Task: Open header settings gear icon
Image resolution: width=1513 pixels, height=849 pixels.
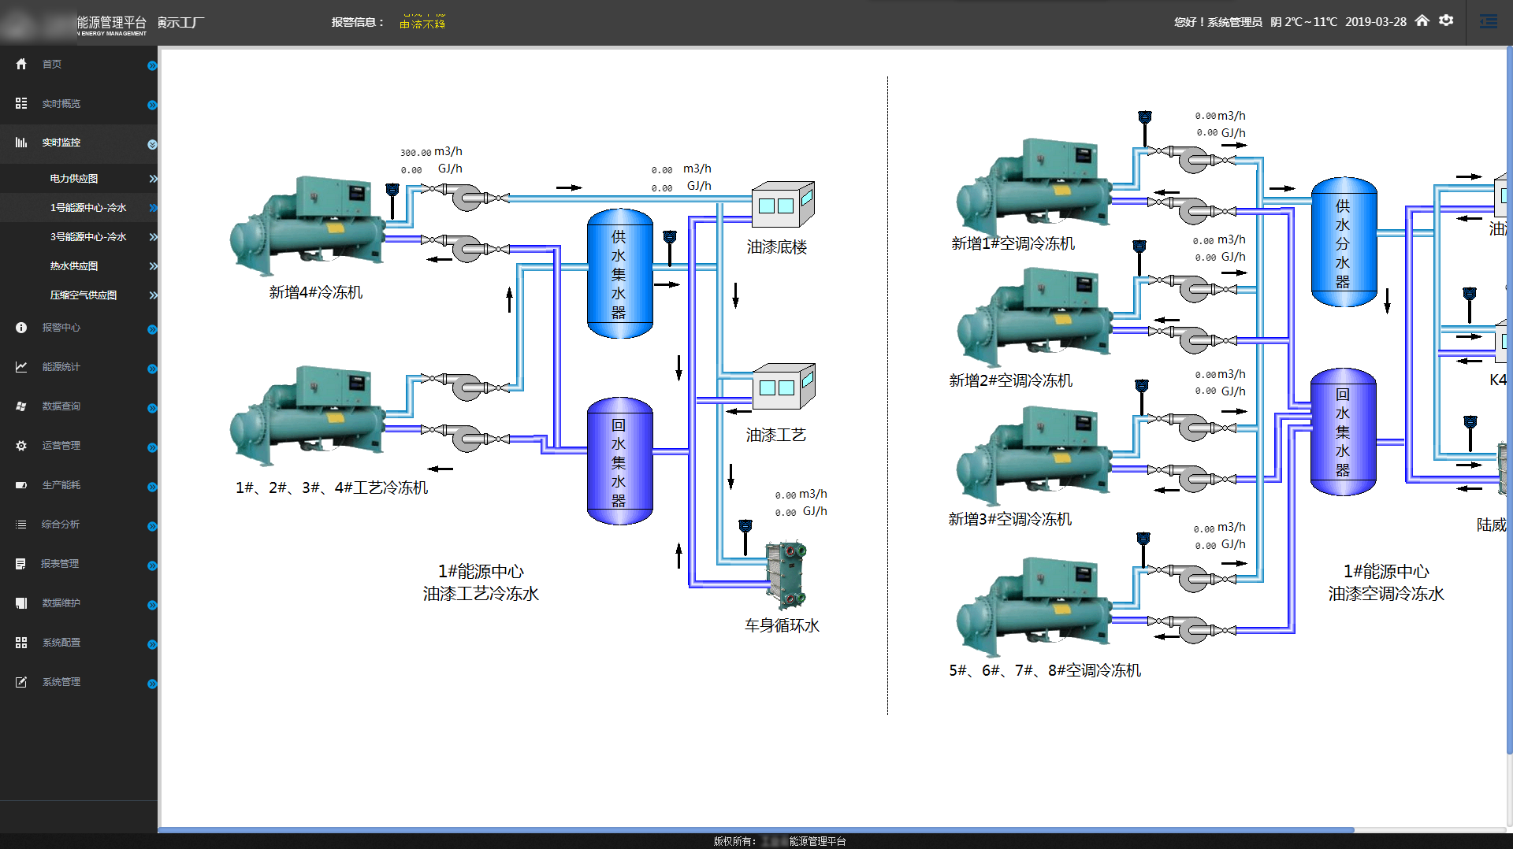Action: point(1446,21)
